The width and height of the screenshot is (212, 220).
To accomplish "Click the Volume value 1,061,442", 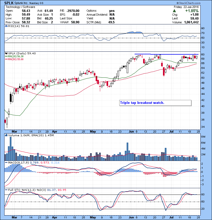I will click(191, 22).
